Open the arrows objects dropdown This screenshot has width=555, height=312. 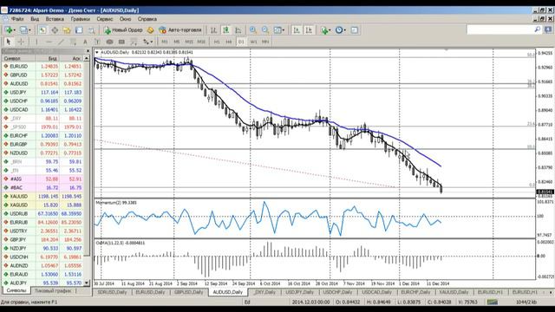(x=148, y=42)
